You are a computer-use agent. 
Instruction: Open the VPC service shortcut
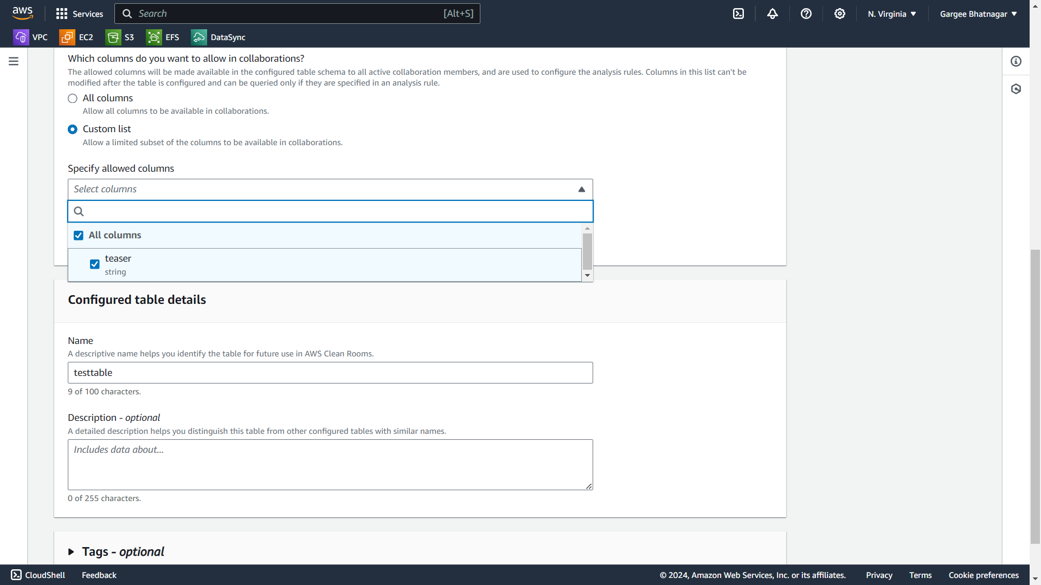30,37
